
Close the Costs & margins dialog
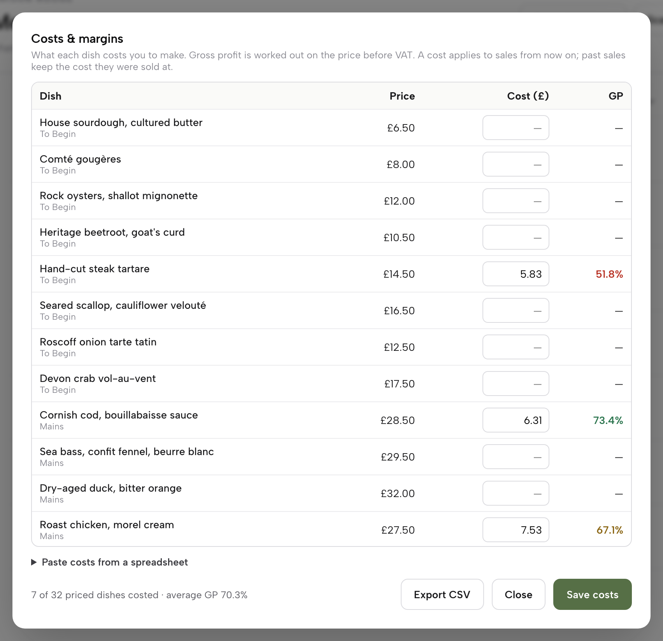coord(518,594)
